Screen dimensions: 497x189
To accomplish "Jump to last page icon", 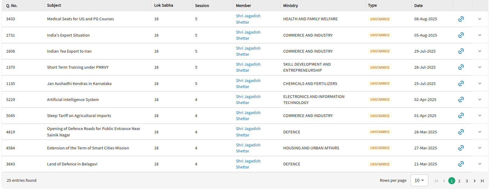I will coord(482,181).
